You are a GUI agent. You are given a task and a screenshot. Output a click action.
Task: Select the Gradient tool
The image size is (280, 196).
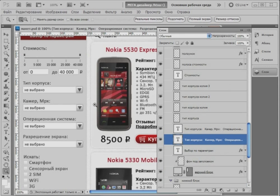(6, 105)
